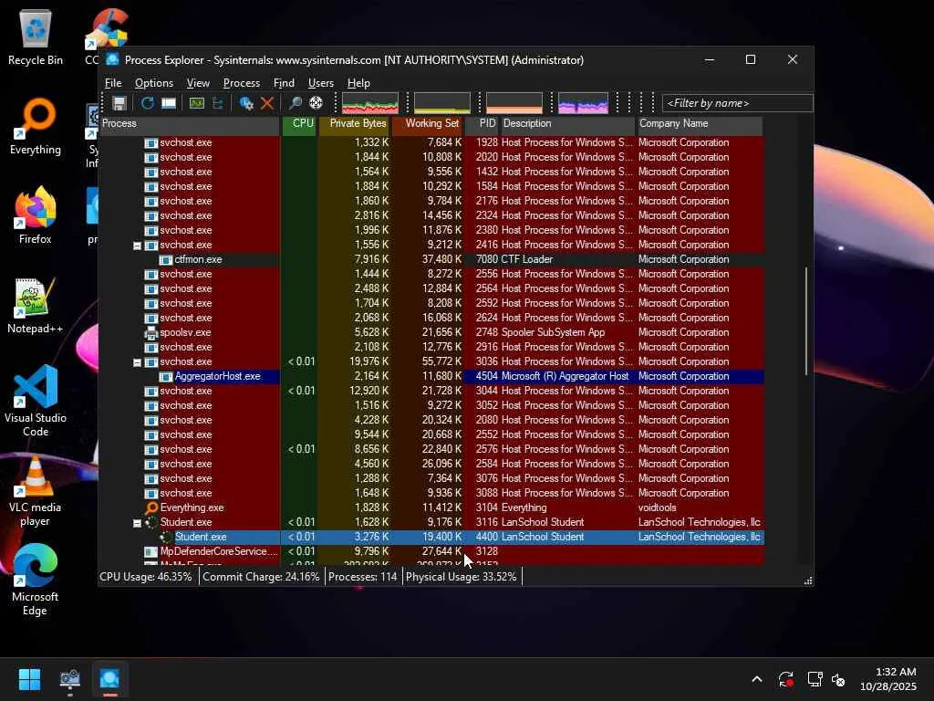The width and height of the screenshot is (934, 701).
Task: Open the Help menu
Action: coord(358,83)
